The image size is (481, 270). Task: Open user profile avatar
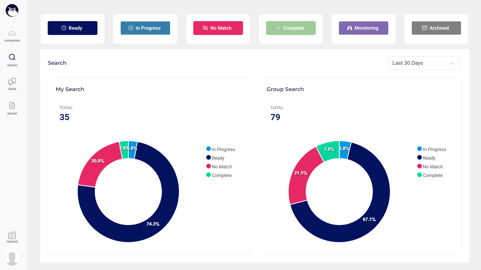[12, 258]
